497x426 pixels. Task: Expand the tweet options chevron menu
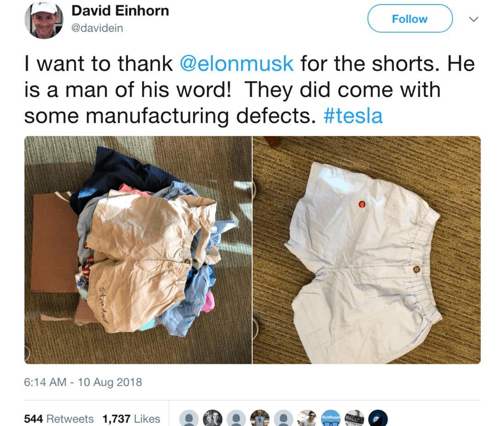[473, 19]
